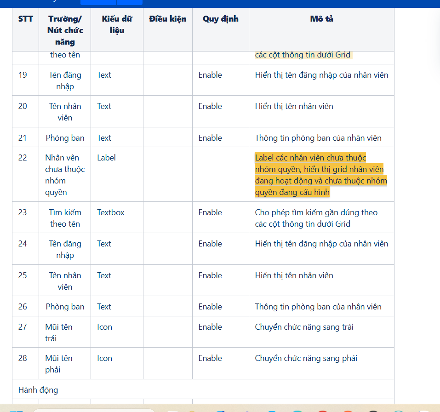Select the Kiểu dữ liệu column header

coord(117,25)
